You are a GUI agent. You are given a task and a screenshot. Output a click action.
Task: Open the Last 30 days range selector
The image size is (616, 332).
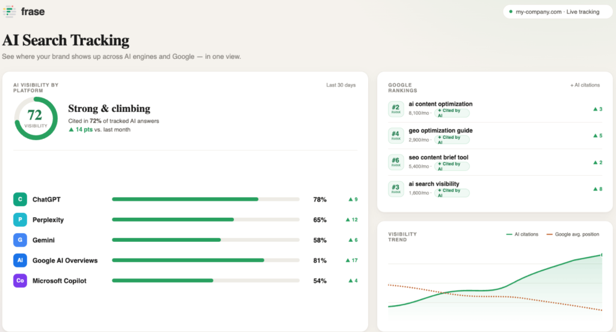pos(340,85)
